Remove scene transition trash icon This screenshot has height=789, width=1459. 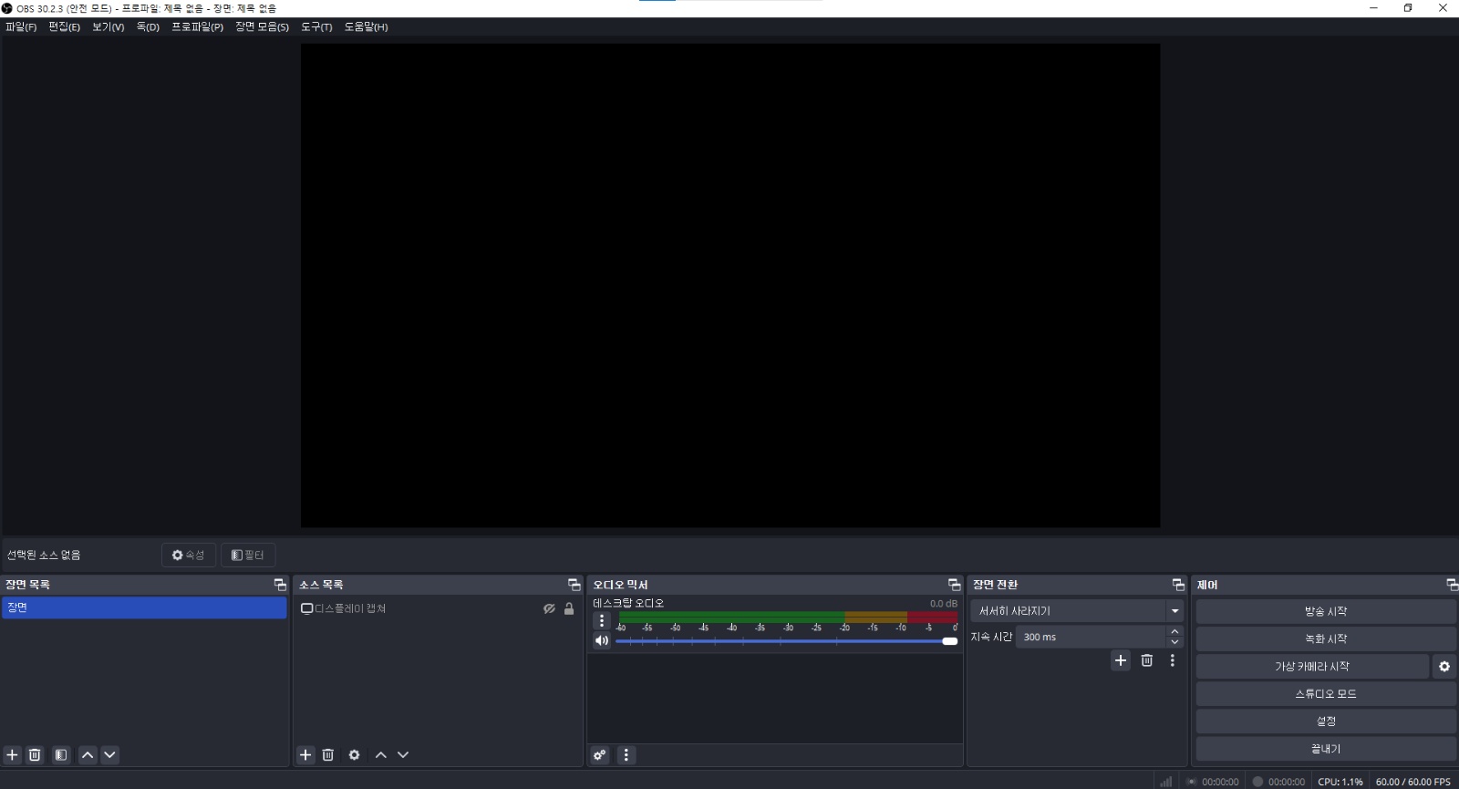coord(1147,660)
